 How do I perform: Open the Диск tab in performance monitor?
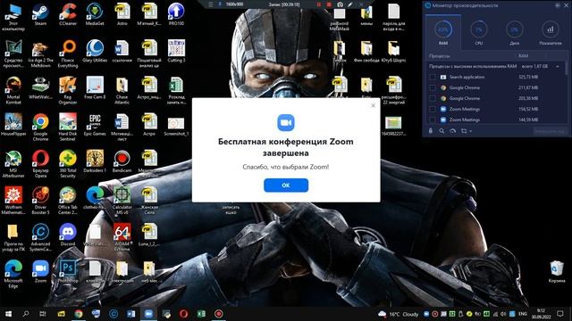pos(515,33)
